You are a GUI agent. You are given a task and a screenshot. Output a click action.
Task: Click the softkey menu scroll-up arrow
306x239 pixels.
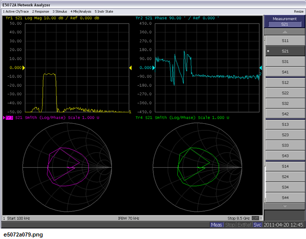285,32
